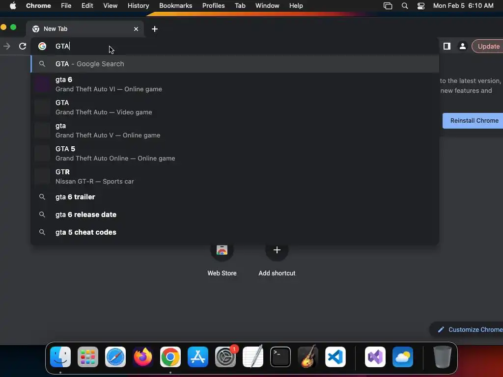
Task: Click the Update button in toolbar
Action: click(x=488, y=46)
